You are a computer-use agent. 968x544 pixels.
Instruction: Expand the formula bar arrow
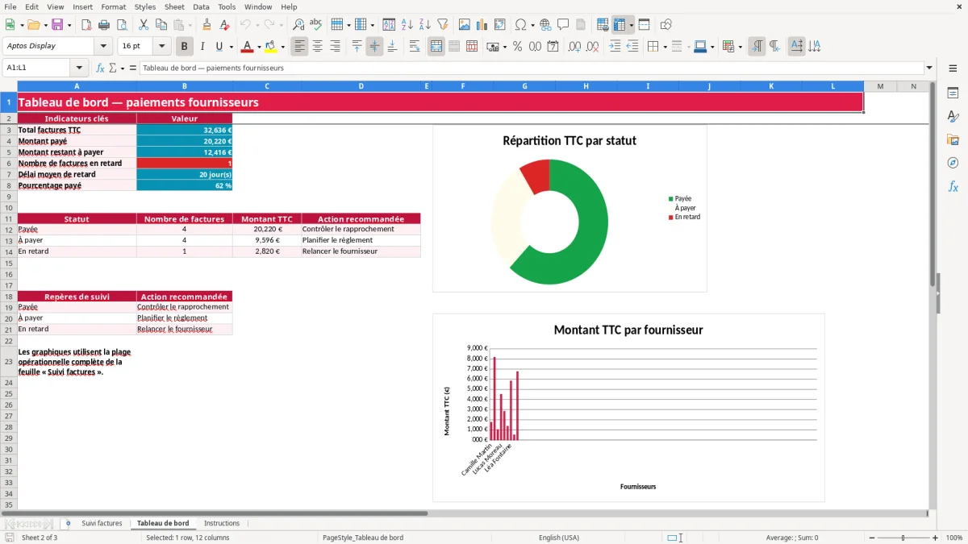tap(929, 68)
